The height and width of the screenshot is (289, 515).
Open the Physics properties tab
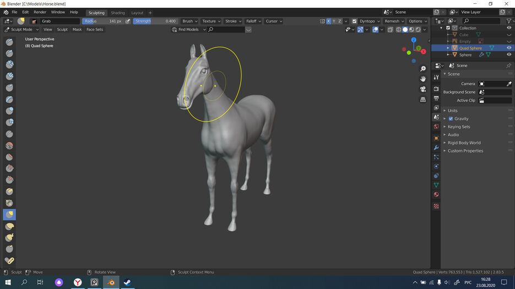pos(436,166)
